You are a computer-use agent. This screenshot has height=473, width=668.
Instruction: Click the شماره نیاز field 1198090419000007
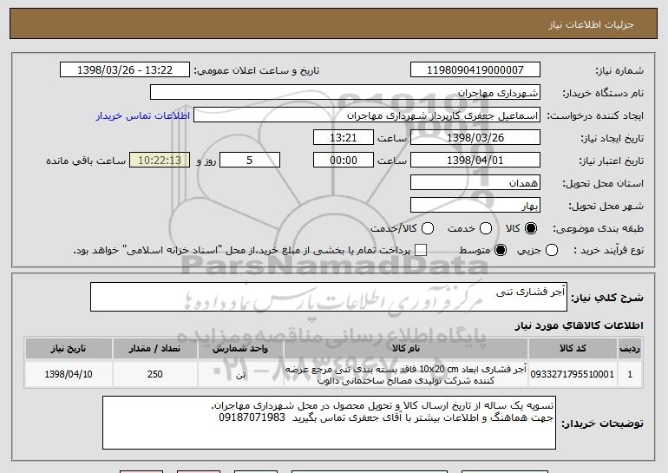pyautogui.click(x=475, y=70)
